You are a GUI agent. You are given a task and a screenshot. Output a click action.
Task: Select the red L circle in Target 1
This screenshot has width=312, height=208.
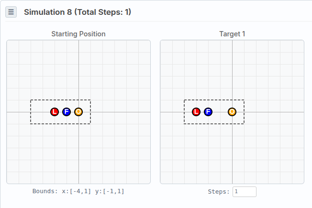pos(196,112)
